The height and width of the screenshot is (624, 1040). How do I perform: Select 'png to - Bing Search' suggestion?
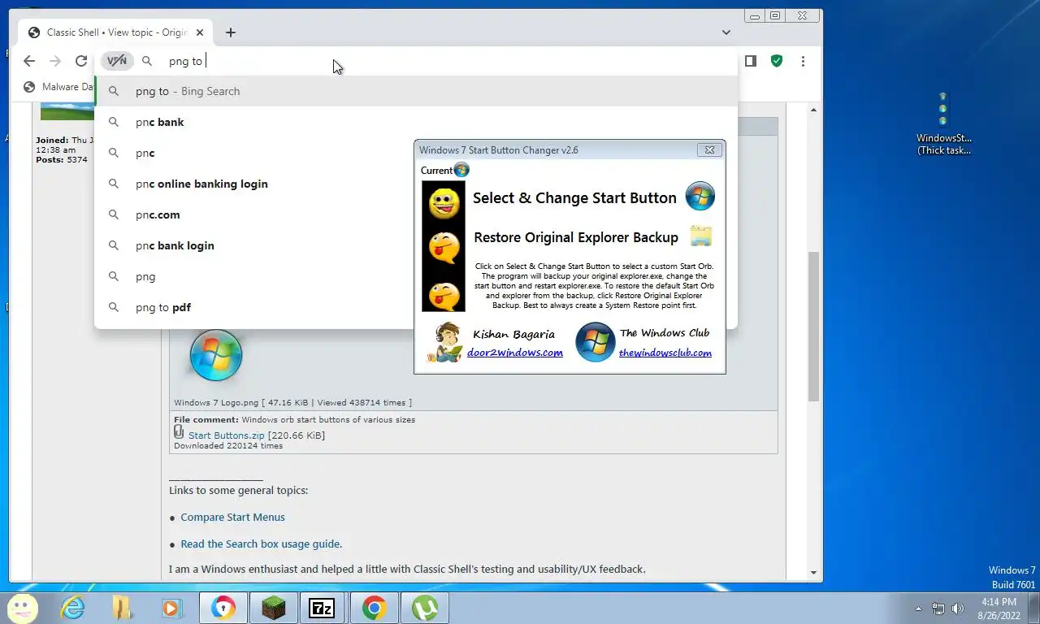pyautogui.click(x=416, y=91)
